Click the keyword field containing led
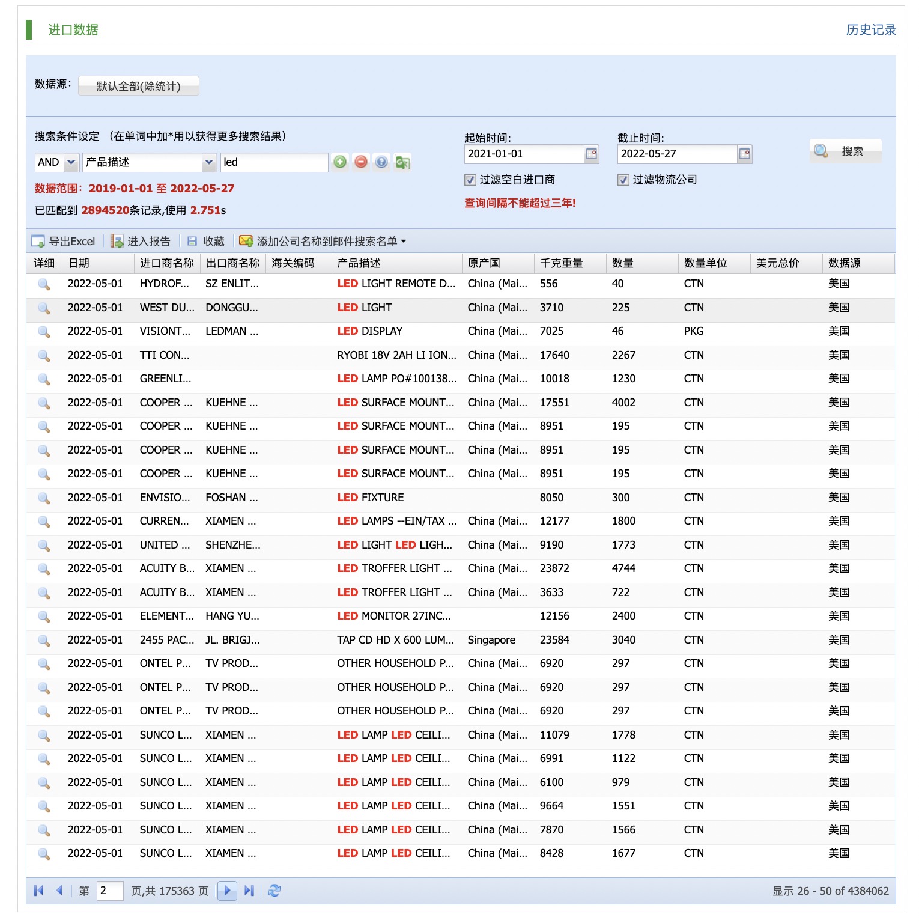This screenshot has height=923, width=919. point(274,162)
